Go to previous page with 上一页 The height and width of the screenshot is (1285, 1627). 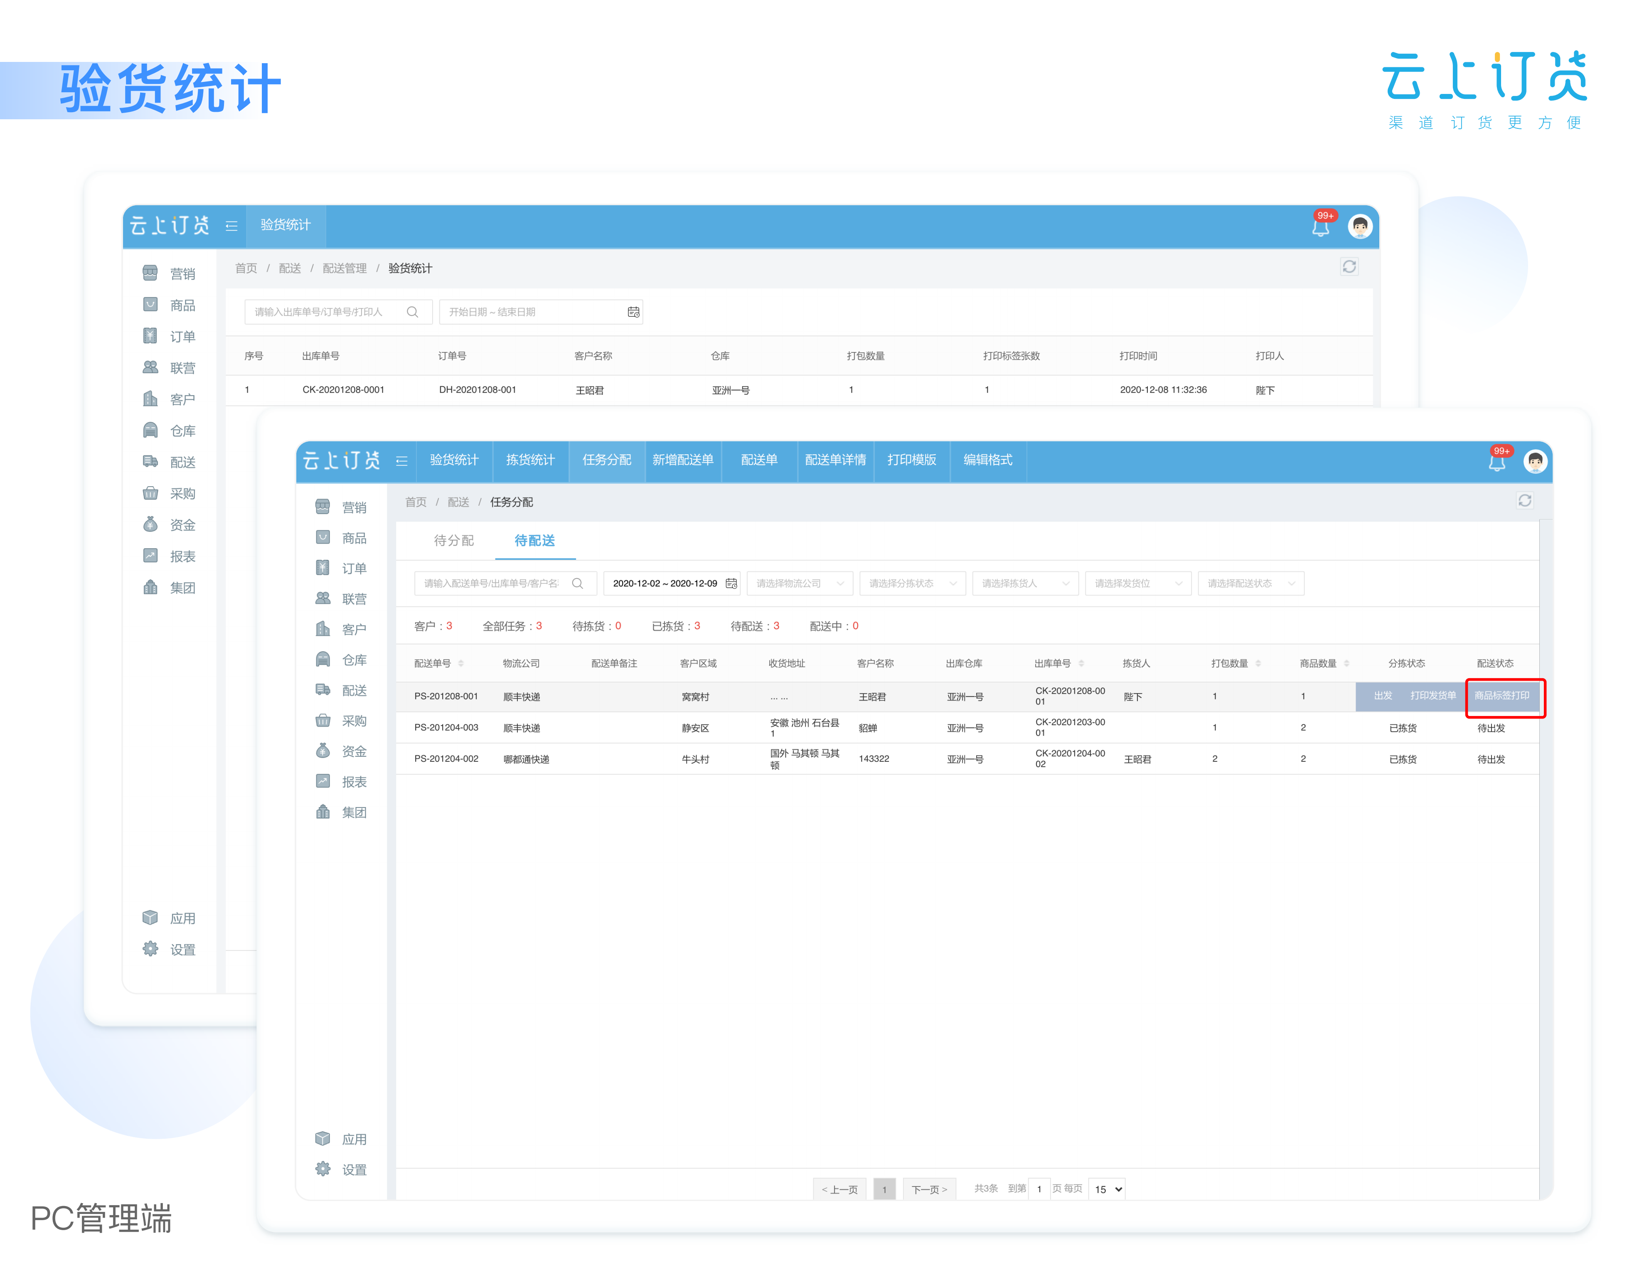tap(839, 1189)
